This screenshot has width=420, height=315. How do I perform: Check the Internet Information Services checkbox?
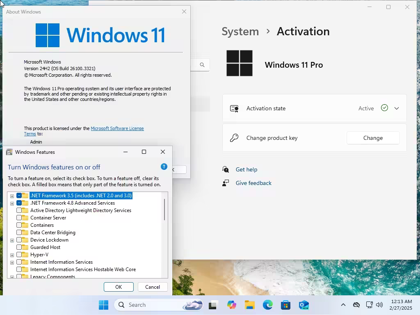pyautogui.click(x=19, y=262)
